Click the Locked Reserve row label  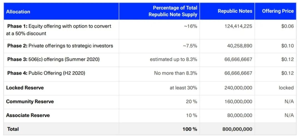25,88
